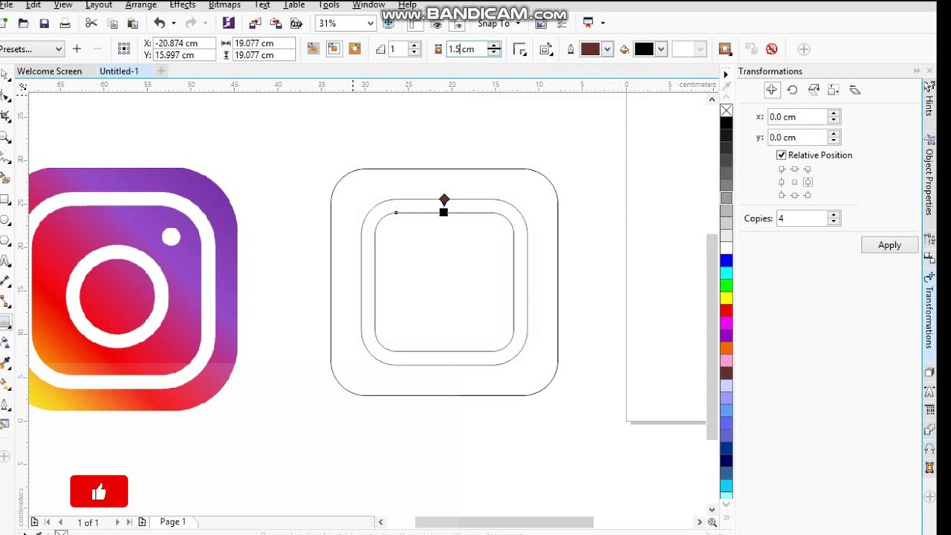This screenshot has height=535, width=951.
Task: Open the outline color dropdown arrow
Action: coord(608,49)
